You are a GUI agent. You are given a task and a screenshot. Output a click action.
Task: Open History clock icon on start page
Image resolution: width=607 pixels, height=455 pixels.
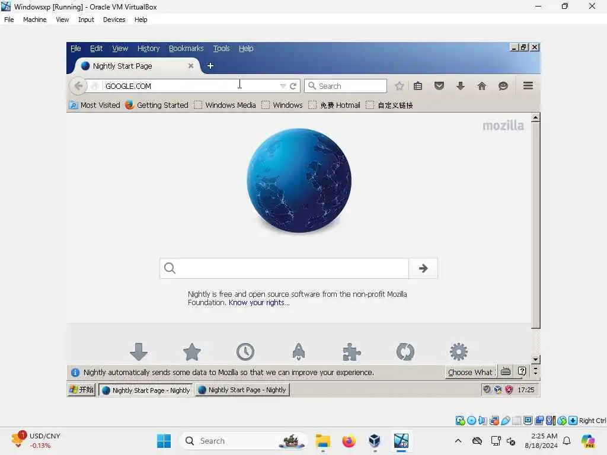tap(245, 352)
